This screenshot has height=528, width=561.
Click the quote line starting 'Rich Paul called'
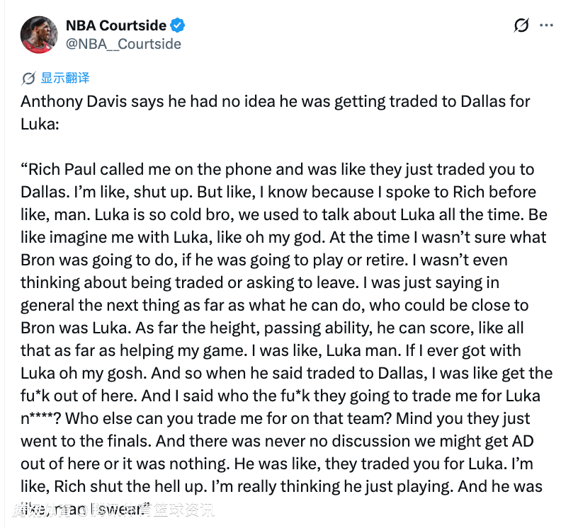pyautogui.click(x=277, y=169)
